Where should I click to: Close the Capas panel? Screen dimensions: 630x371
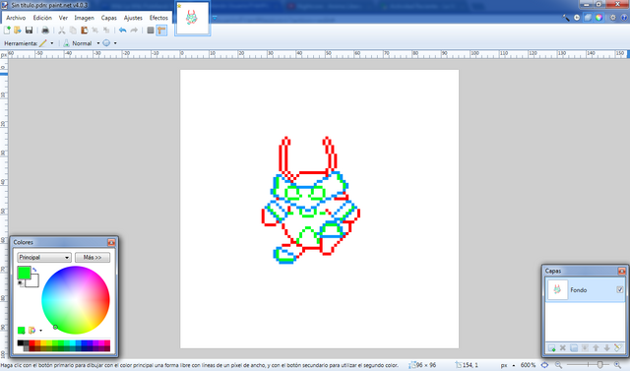621,271
